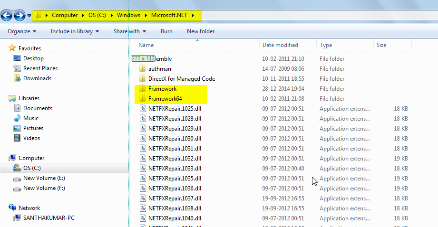Sort files by Date modified column

(x=280, y=45)
